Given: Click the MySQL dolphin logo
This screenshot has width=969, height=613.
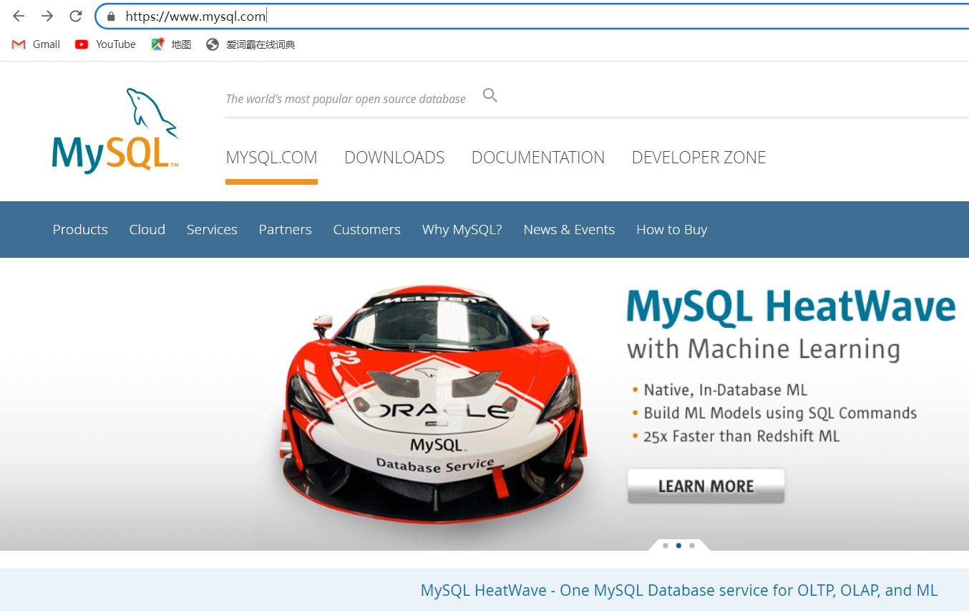Looking at the screenshot, I should tap(115, 130).
